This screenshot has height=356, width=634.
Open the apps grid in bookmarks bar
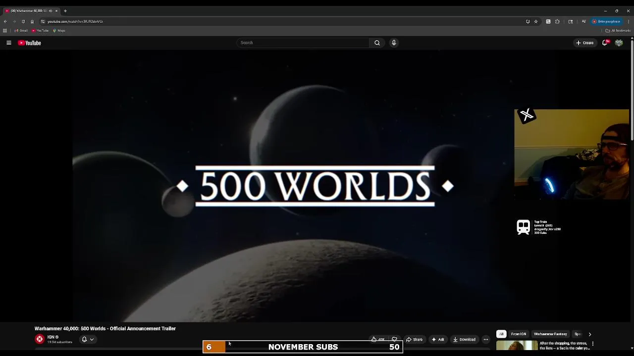(x=5, y=31)
